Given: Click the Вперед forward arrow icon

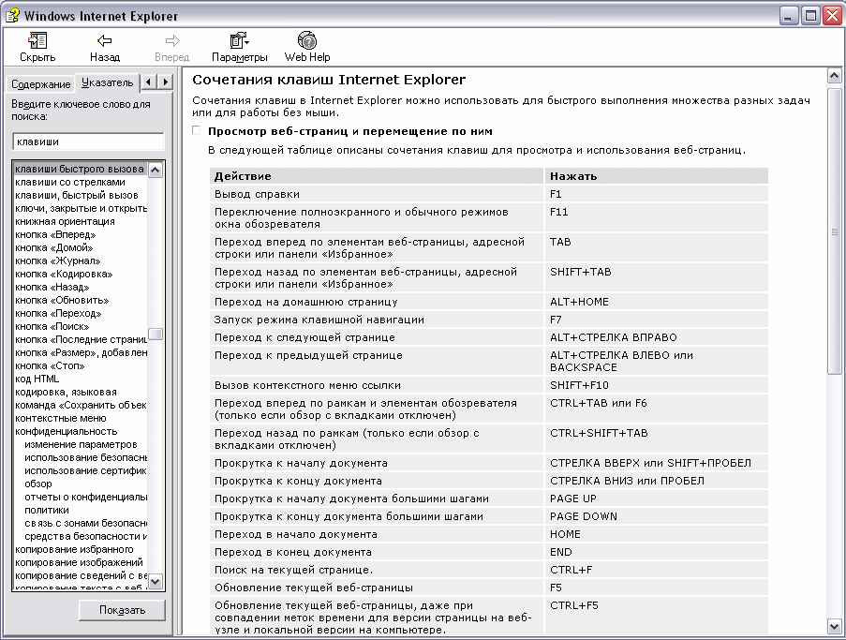Looking at the screenshot, I should [171, 40].
